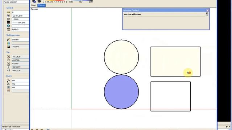Click the pin icon in info panel

(207, 14)
